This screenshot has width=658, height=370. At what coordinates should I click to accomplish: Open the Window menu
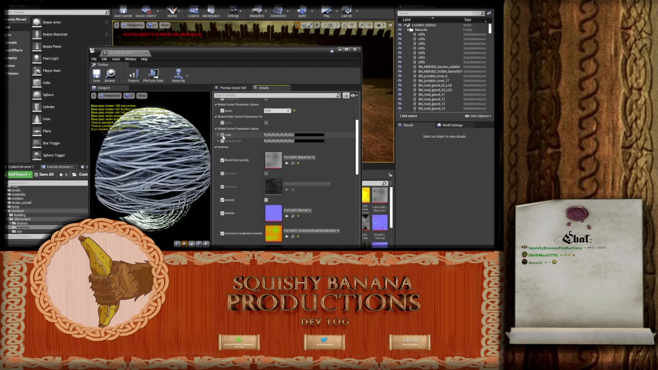(x=131, y=59)
